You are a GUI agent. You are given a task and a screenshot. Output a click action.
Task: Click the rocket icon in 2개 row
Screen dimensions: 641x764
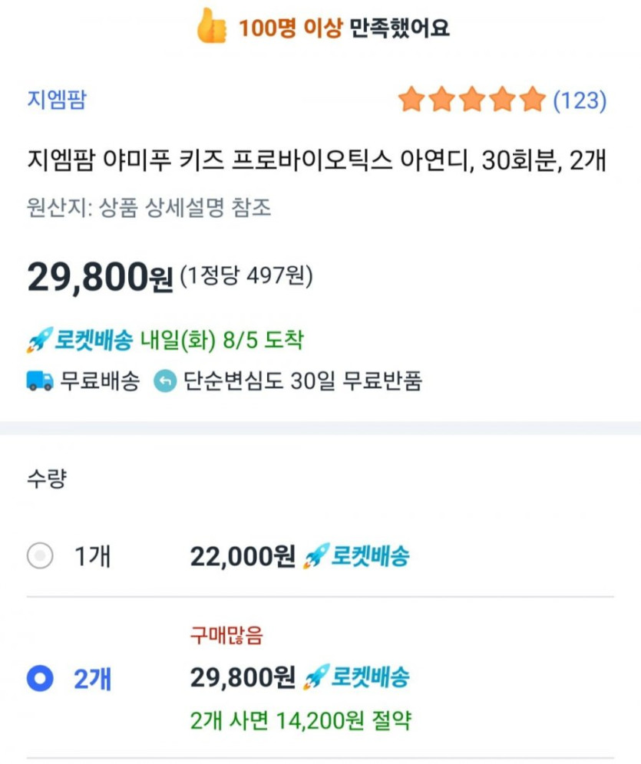pyautogui.click(x=316, y=677)
